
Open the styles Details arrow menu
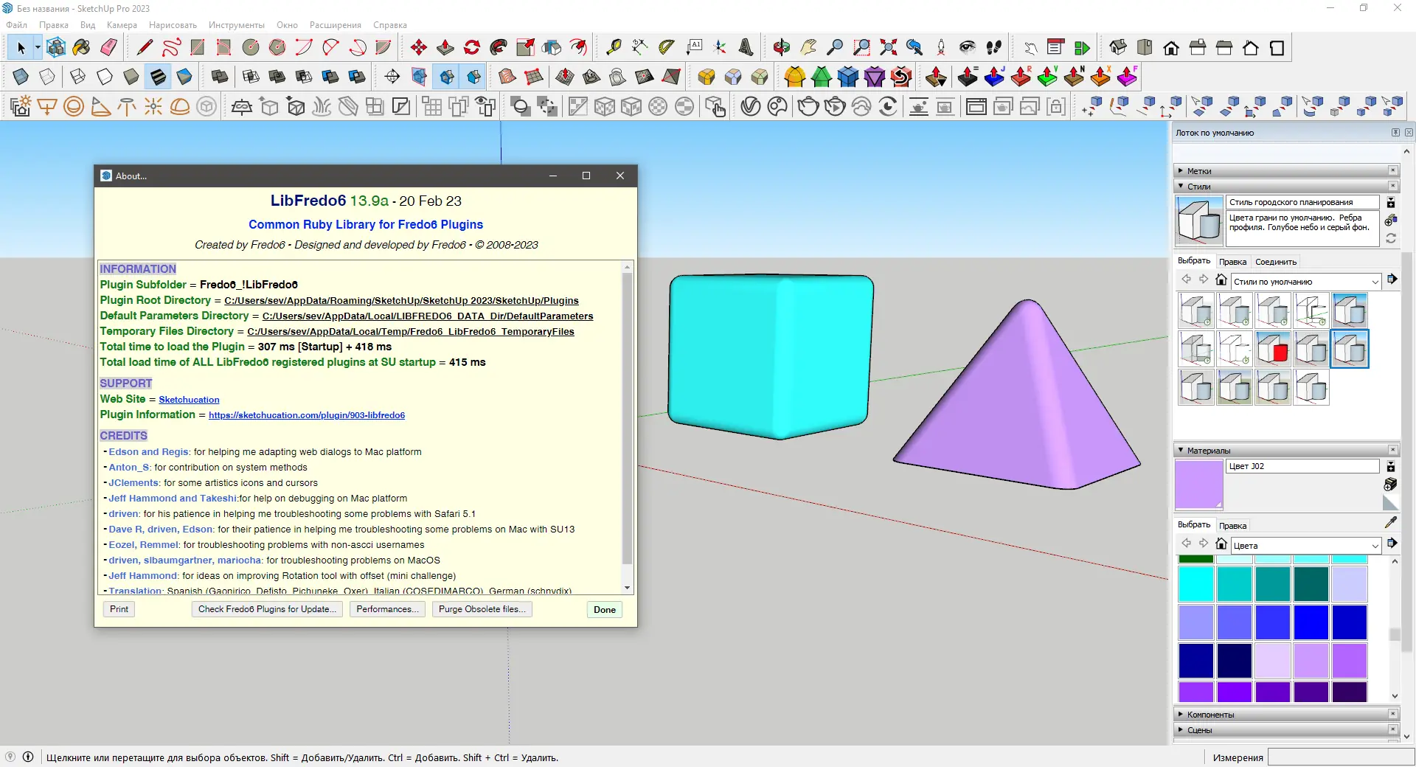1392,280
